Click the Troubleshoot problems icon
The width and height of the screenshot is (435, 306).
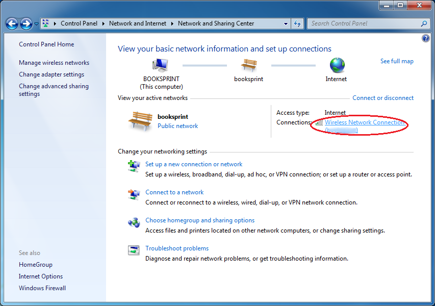click(x=134, y=250)
